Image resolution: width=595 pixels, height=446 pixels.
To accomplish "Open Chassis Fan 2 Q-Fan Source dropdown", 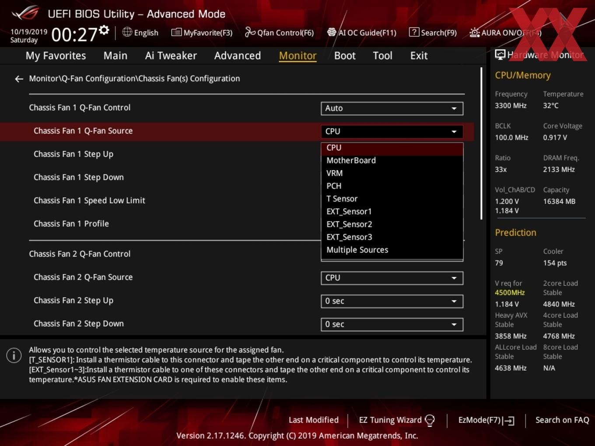I will coord(392,278).
